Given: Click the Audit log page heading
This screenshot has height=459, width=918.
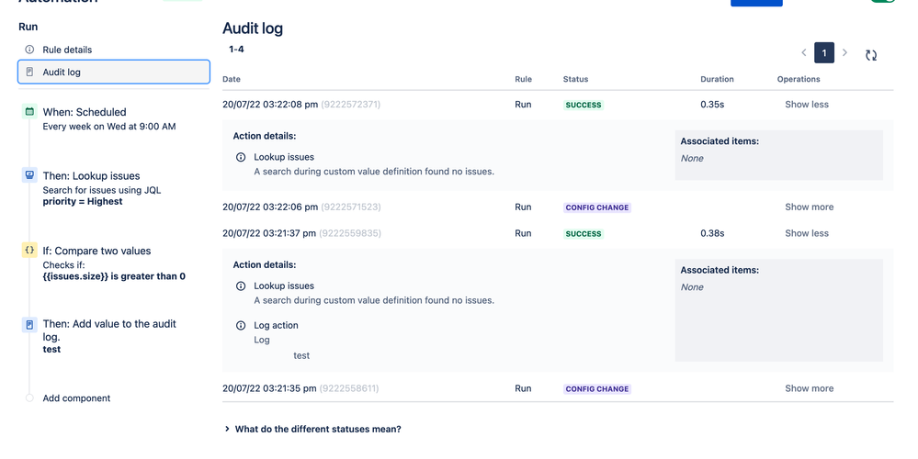Looking at the screenshot, I should (253, 28).
